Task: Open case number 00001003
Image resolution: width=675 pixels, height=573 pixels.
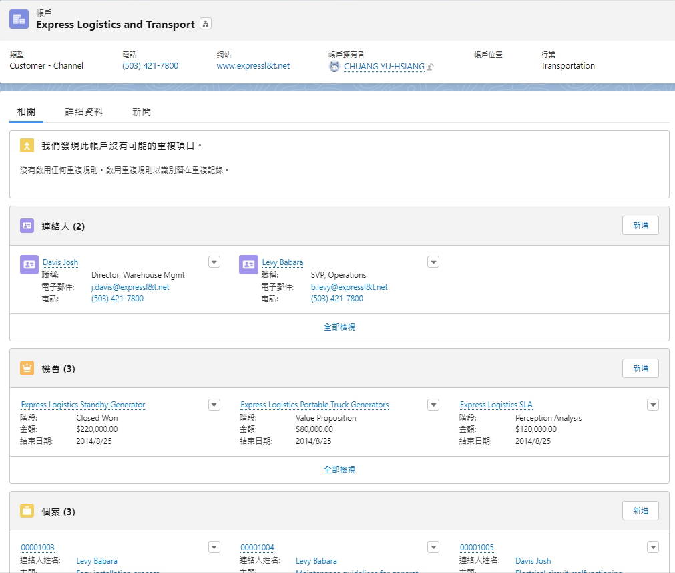Action: click(38, 547)
